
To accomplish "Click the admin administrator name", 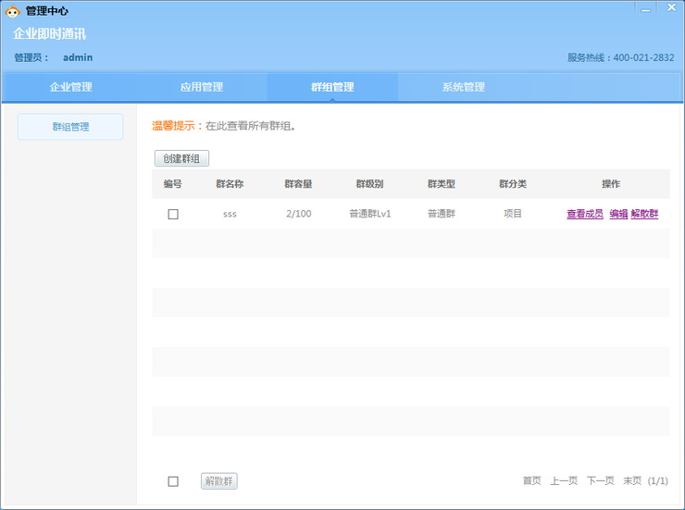I will [x=78, y=57].
